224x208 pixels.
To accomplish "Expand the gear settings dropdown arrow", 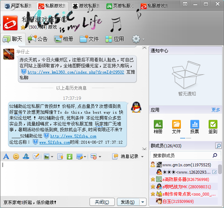I will pos(143,39).
